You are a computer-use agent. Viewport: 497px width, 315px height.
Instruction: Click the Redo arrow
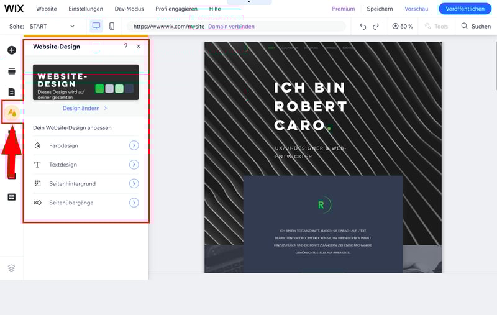pos(376,27)
